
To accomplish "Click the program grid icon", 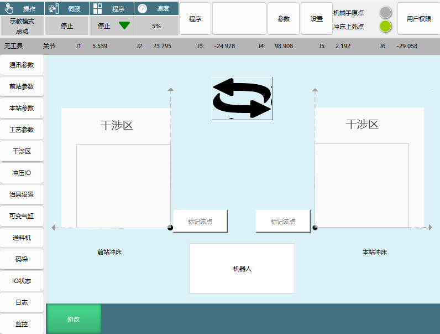I will (x=97, y=8).
